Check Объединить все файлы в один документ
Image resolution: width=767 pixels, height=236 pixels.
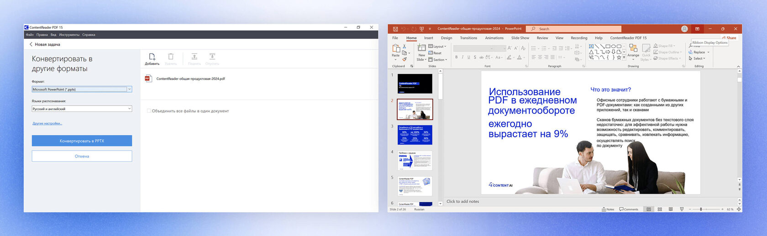[x=149, y=111]
